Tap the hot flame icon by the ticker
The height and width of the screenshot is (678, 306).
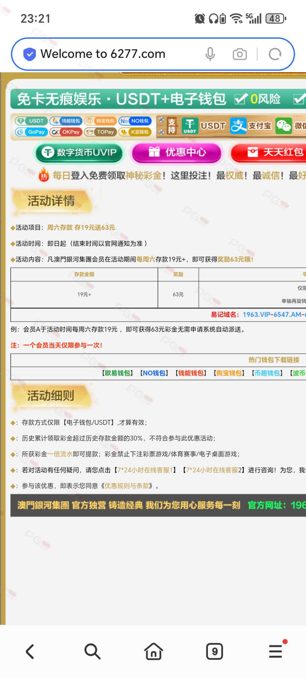[44, 175]
